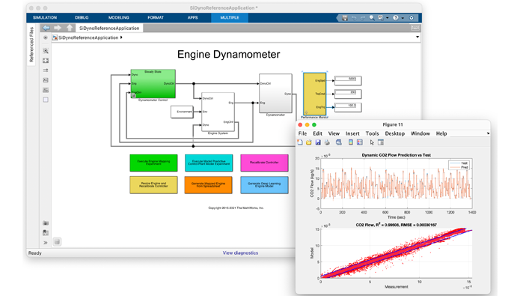Expand the breadcrumb arrow after SiDynoReferenceApplication
The image size is (520, 296).
point(121,37)
